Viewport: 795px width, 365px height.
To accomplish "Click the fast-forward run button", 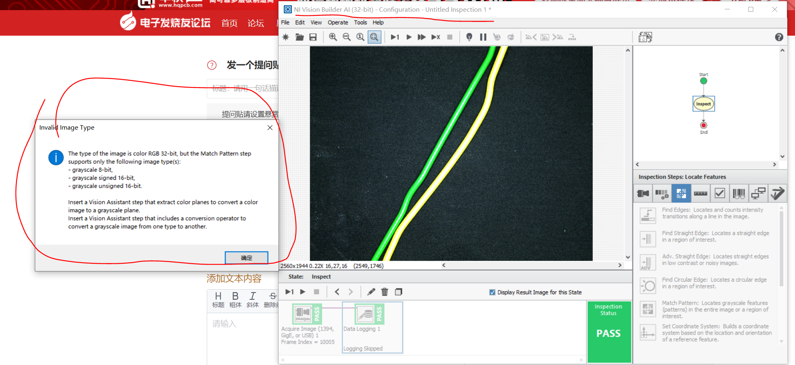I will pos(422,37).
